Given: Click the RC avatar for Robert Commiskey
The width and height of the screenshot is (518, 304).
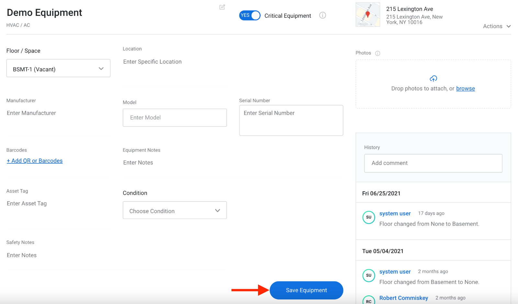Looking at the screenshot, I should (x=369, y=300).
